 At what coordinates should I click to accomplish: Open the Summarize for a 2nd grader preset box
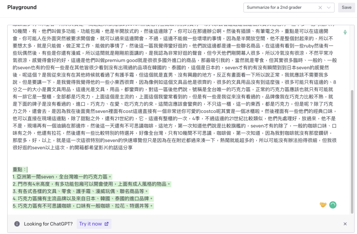[x=279, y=7]
